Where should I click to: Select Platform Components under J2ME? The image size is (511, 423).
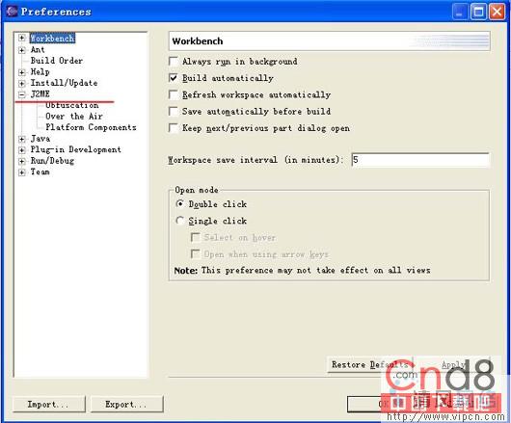click(x=91, y=127)
